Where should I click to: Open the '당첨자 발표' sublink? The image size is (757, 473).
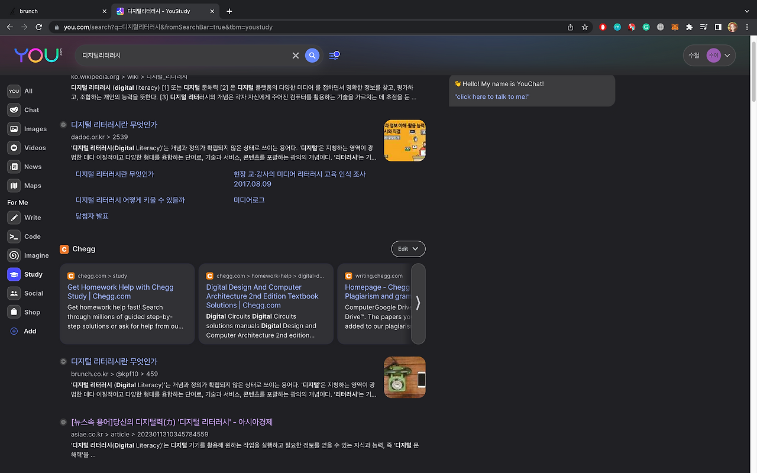tap(92, 216)
